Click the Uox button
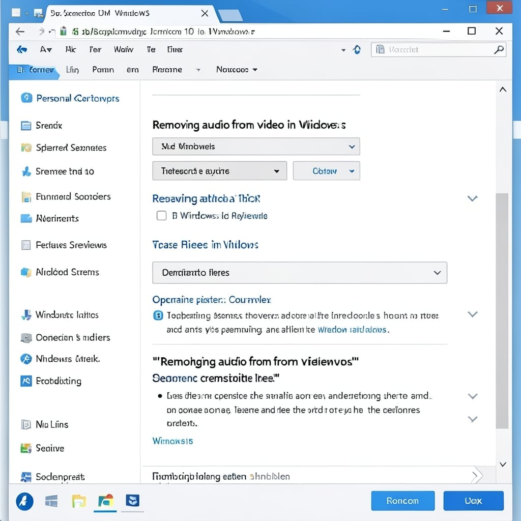The image size is (521, 521). (x=474, y=501)
